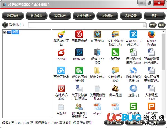The height and width of the screenshot is (128, 167).
Task: Select xx1.png image file icon
Action: pyautogui.click(x=97, y=107)
